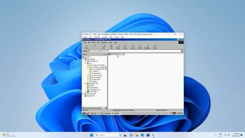Select 3½ Floppy (A:) tree item
The image size is (245, 138).
[x=94, y=61]
